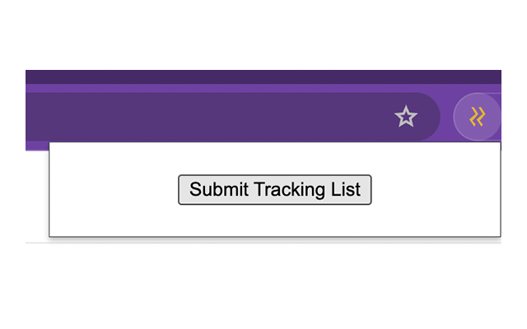Click the circular highlighted extension button
The width and height of the screenshot is (527, 329).
point(477,117)
